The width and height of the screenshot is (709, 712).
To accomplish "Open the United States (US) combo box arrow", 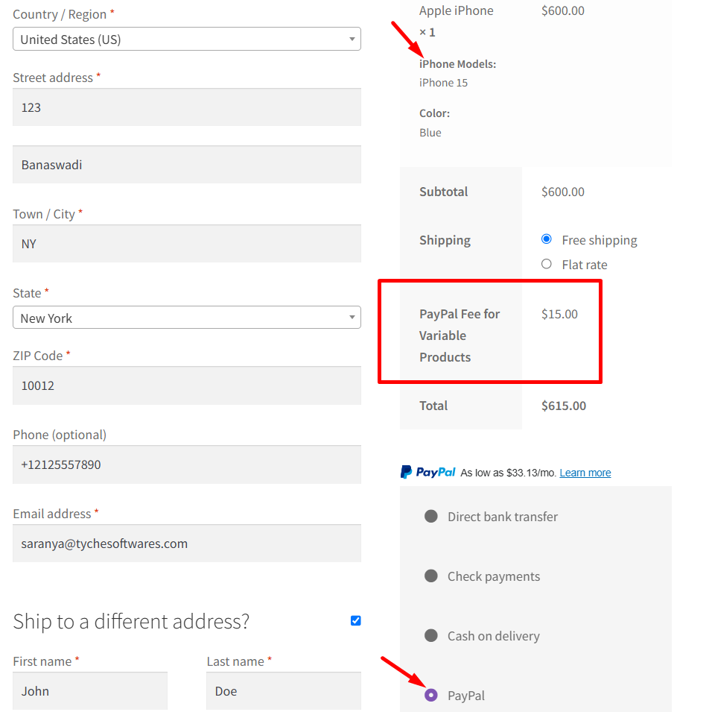I will [352, 39].
